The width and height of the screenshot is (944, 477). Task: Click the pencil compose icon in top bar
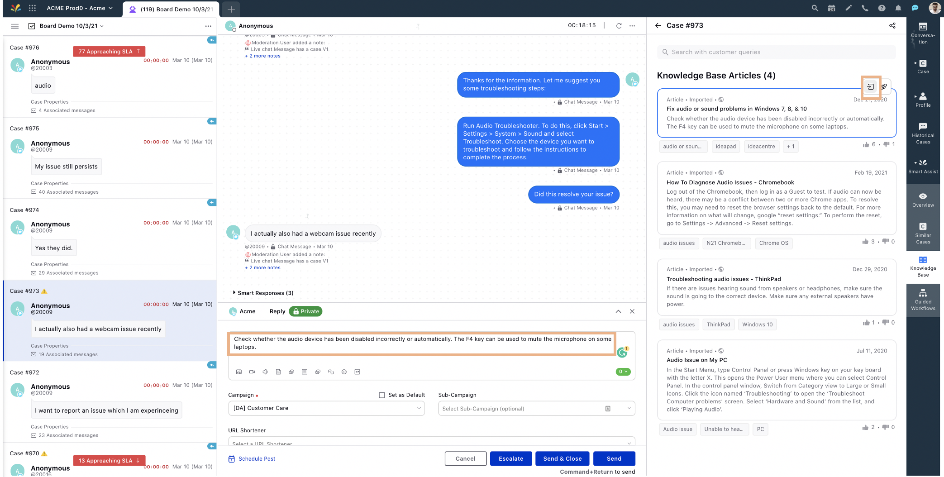coord(848,8)
